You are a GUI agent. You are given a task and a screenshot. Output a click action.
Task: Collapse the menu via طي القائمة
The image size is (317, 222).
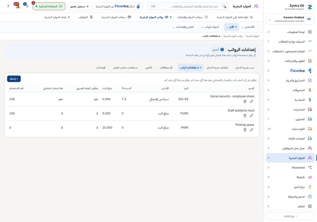click(x=290, y=216)
